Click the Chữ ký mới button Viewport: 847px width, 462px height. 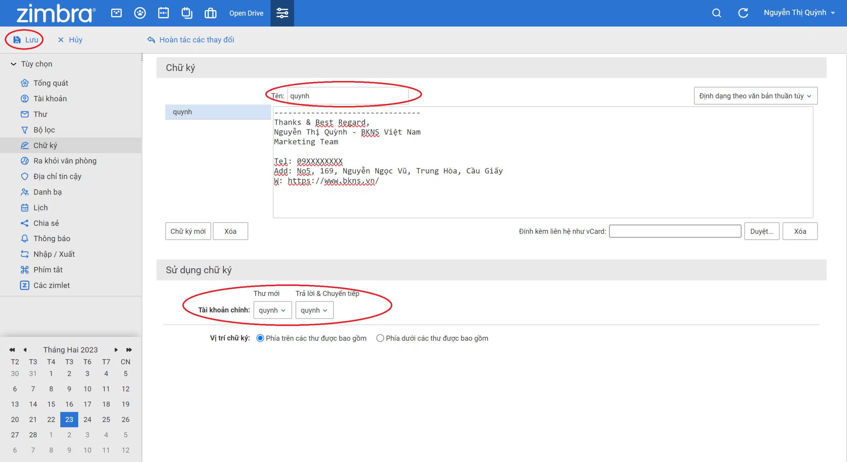[188, 231]
